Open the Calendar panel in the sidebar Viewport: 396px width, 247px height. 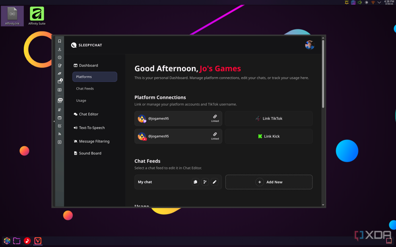[x=60, y=118]
